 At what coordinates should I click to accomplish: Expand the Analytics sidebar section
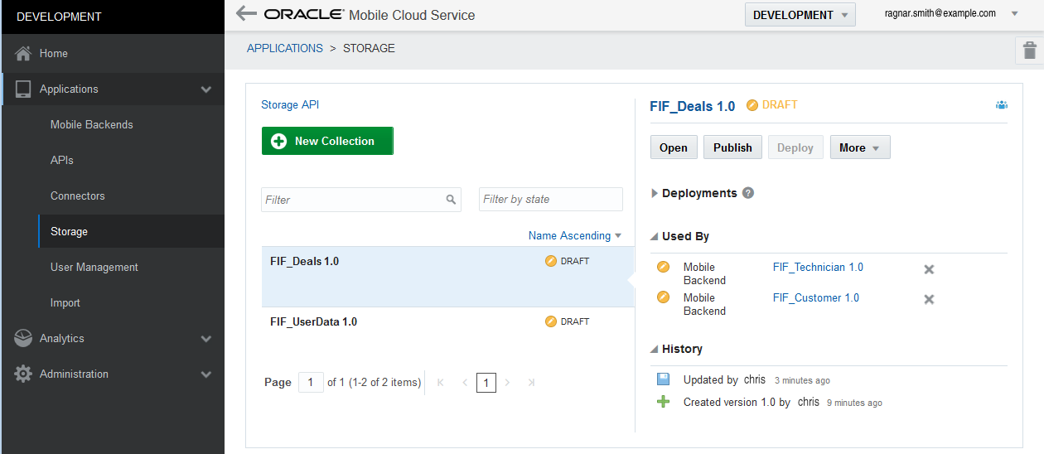[x=205, y=339]
